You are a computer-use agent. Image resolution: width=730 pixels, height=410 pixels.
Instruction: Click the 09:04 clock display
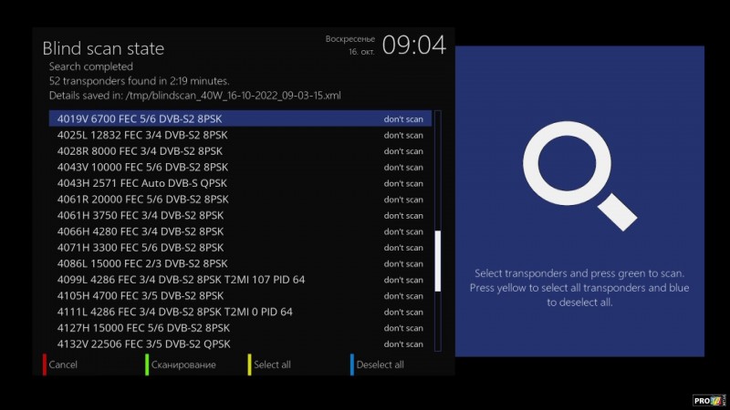click(x=413, y=45)
